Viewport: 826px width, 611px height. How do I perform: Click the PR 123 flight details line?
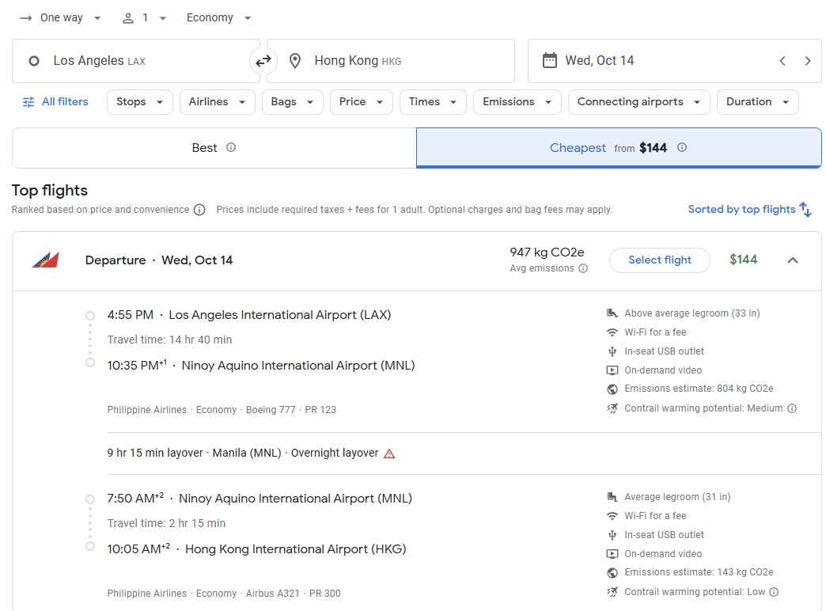click(222, 410)
